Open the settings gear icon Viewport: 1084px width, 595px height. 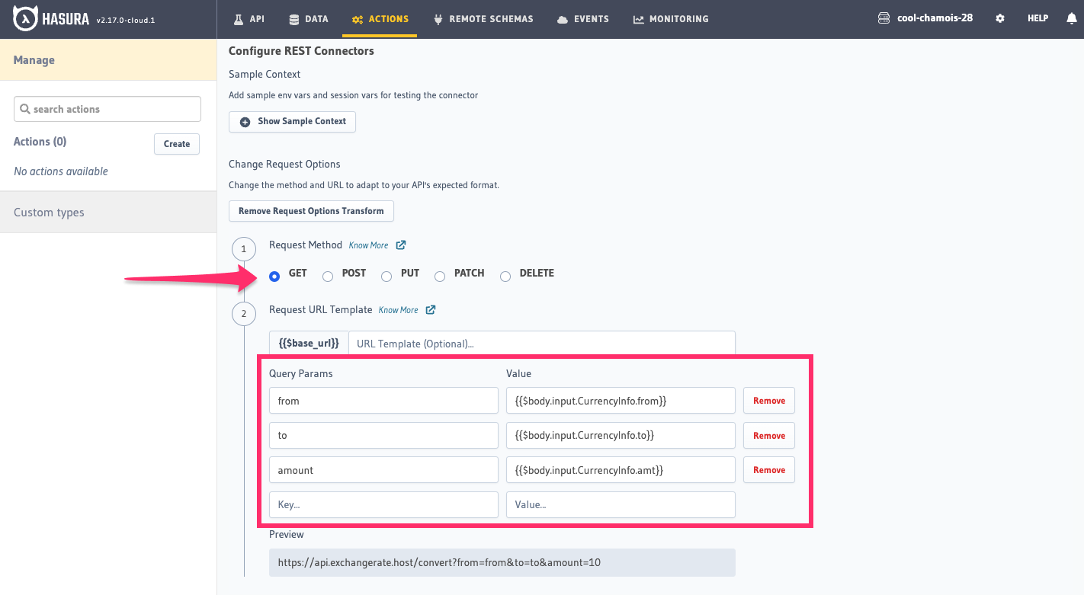click(999, 18)
